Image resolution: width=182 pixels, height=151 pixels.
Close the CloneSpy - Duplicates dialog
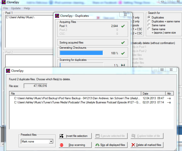click(x=125, y=15)
